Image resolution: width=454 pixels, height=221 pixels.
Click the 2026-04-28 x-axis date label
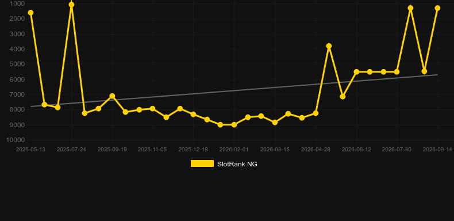(316, 150)
